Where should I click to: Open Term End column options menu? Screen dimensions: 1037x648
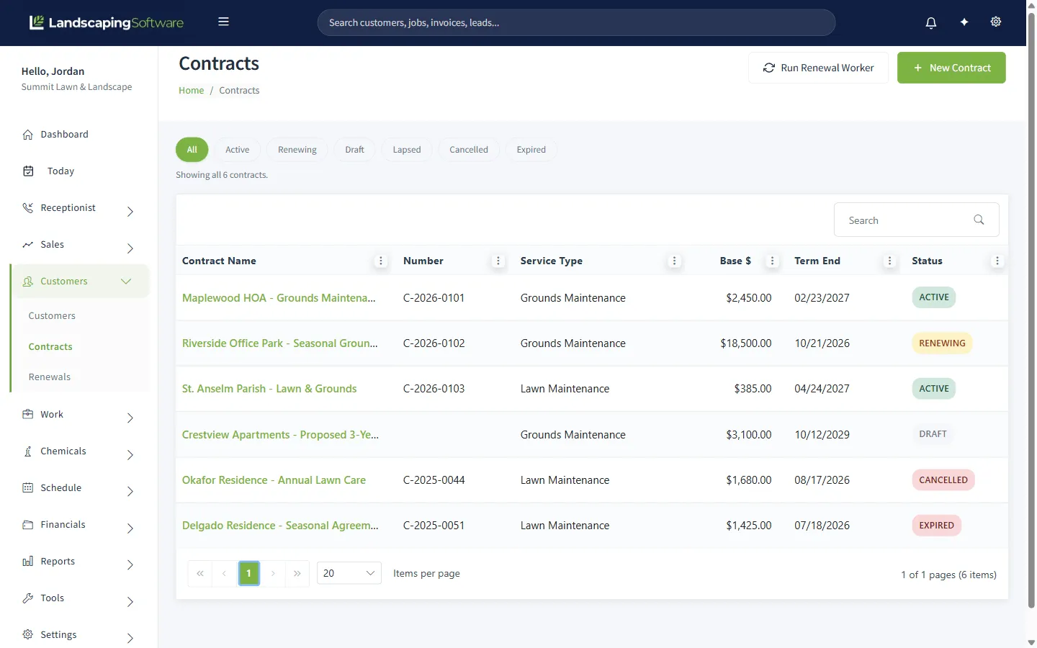click(890, 261)
